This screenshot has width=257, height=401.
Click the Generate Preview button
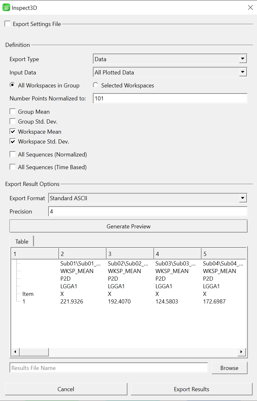(x=129, y=226)
